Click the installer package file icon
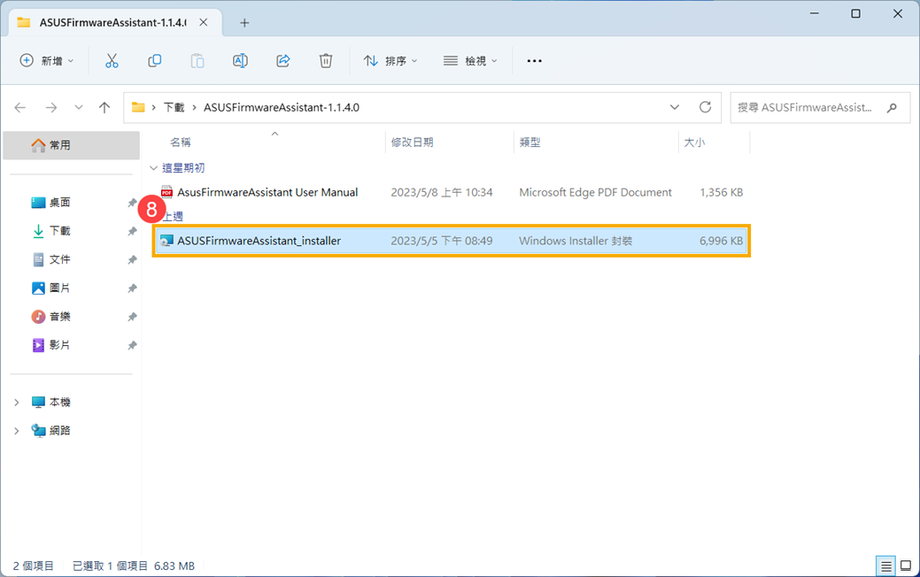Screen dimensions: 920x577 (x=166, y=241)
